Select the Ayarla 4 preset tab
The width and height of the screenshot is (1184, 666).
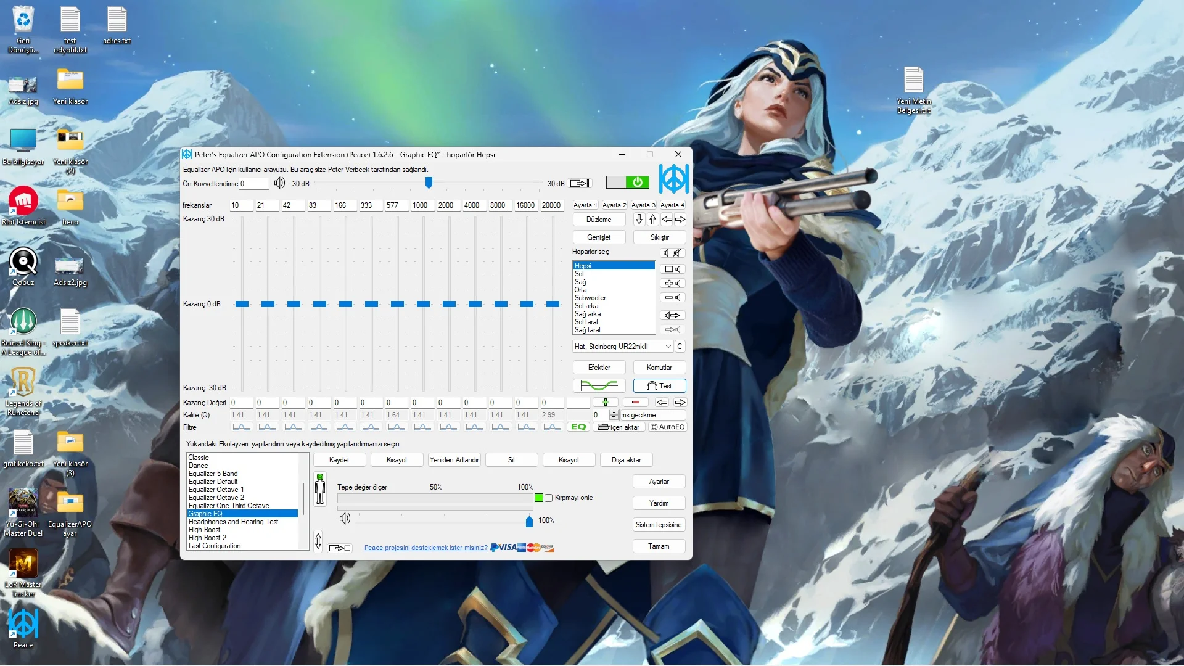tap(672, 205)
